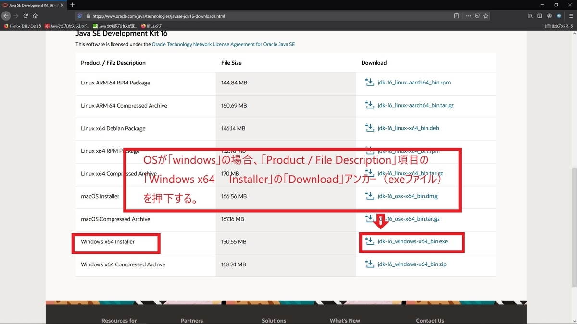
Task: Click download icon beside jdk-16_osx-x64_bin.dmg
Action: [370, 196]
